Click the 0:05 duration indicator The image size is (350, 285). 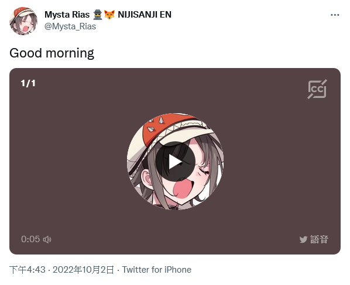click(x=30, y=239)
